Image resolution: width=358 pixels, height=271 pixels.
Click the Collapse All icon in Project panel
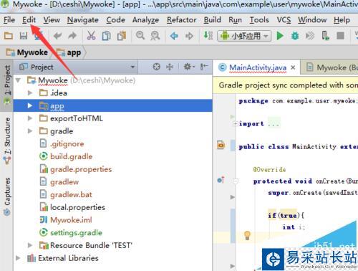coord(170,67)
